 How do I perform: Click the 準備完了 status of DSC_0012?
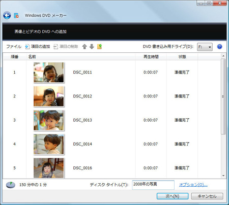(x=182, y=96)
